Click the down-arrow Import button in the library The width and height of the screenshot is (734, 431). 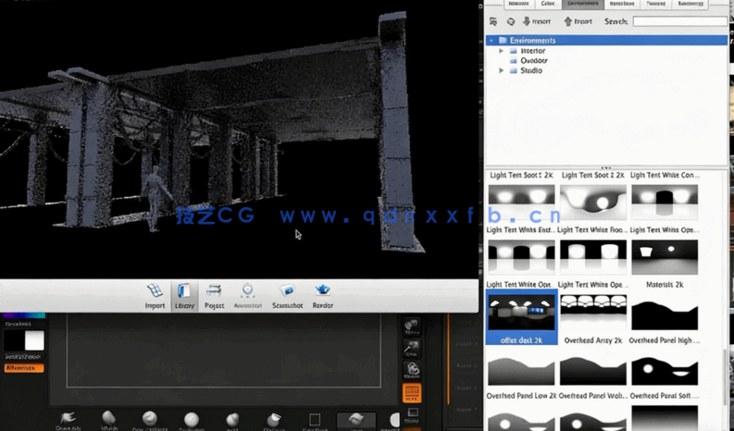[x=536, y=21]
